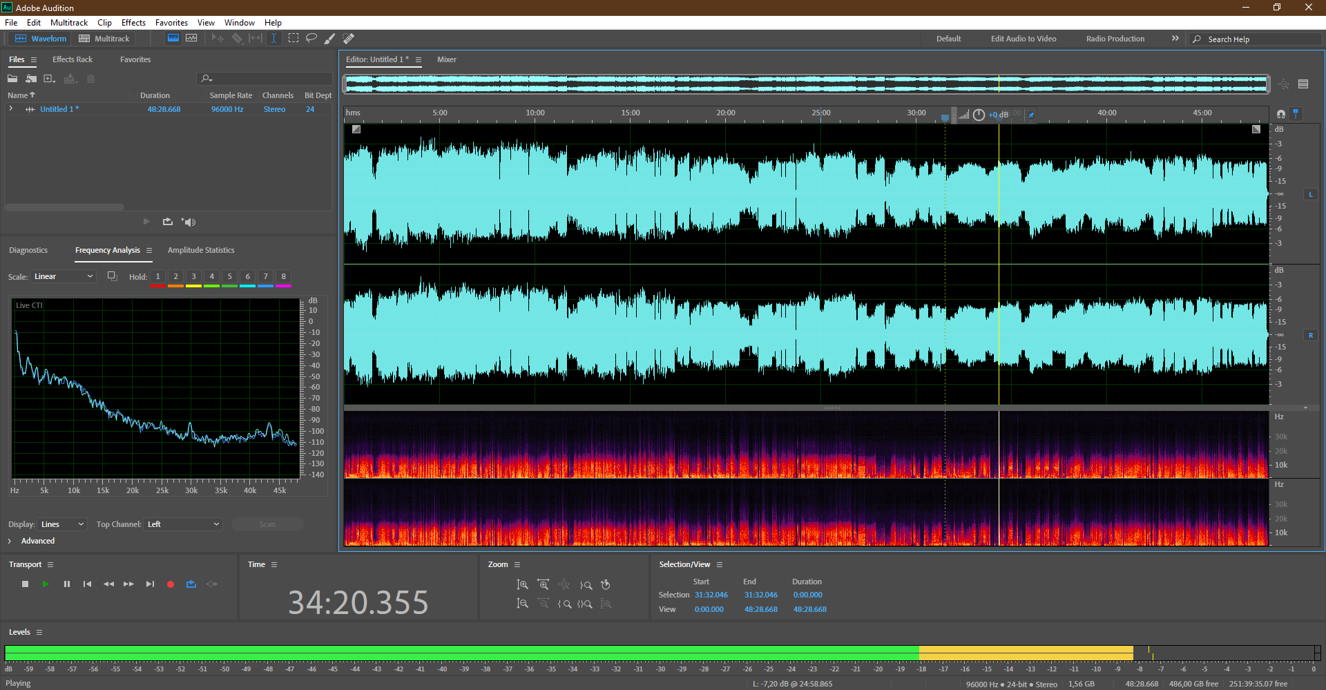Select the Marquee Selection tool
The height and width of the screenshot is (690, 1326).
click(x=293, y=39)
